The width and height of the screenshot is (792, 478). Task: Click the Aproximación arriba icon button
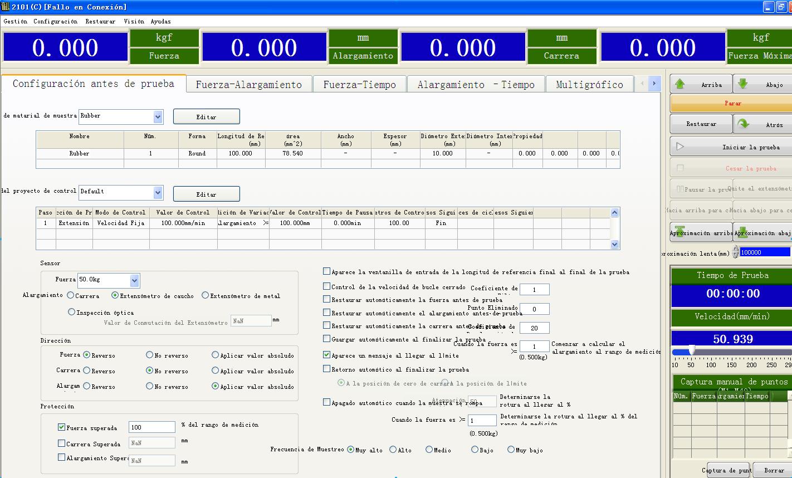click(701, 233)
